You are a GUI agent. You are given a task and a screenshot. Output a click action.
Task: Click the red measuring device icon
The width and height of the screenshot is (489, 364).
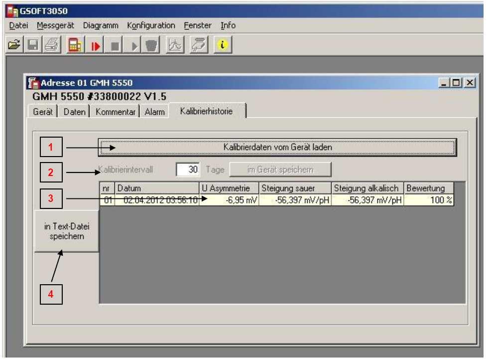(x=75, y=45)
